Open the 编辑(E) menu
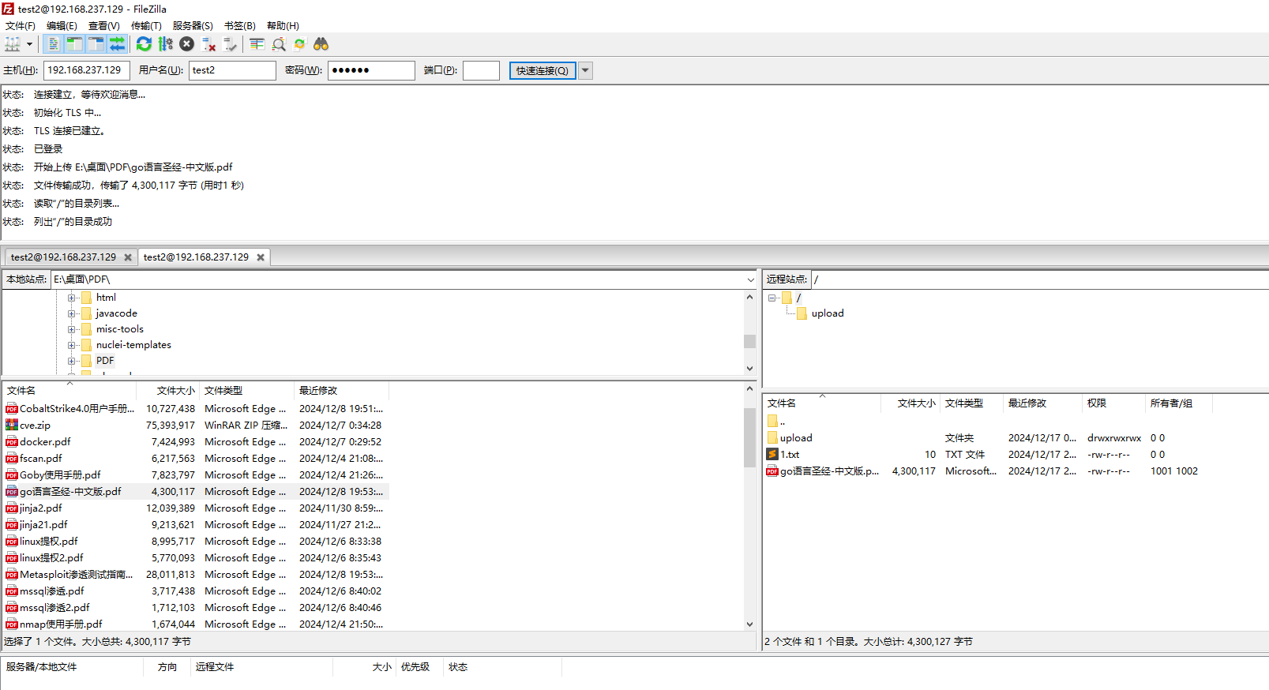1269x690 pixels. pyautogui.click(x=62, y=25)
